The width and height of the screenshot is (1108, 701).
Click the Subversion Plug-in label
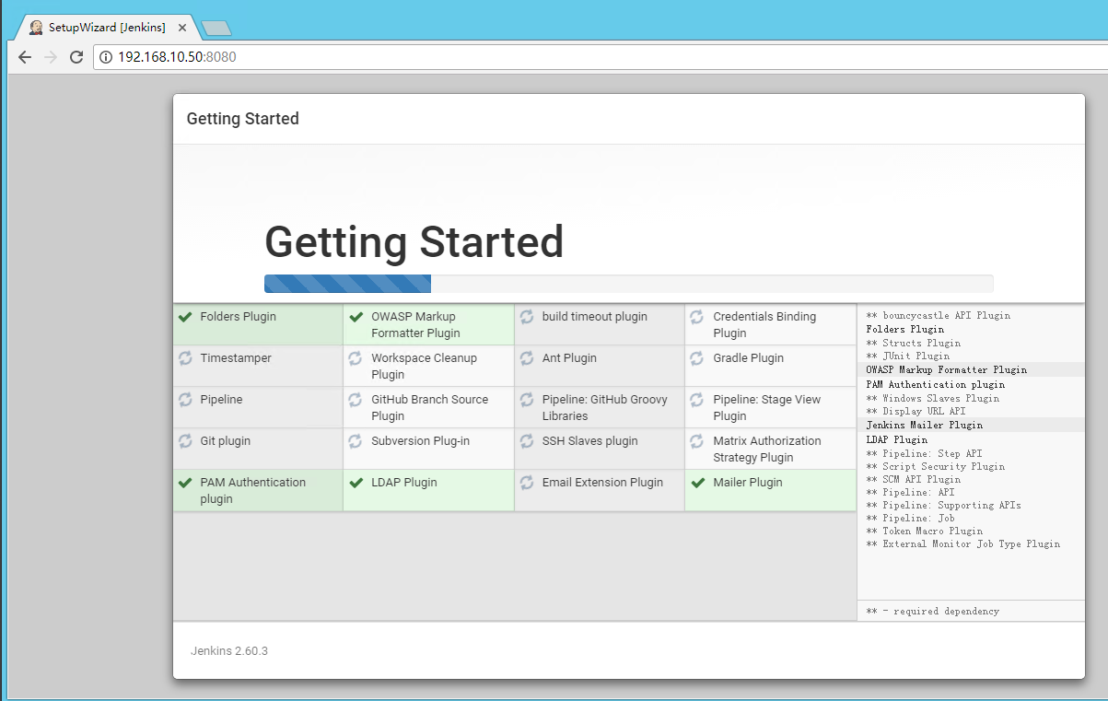point(421,441)
